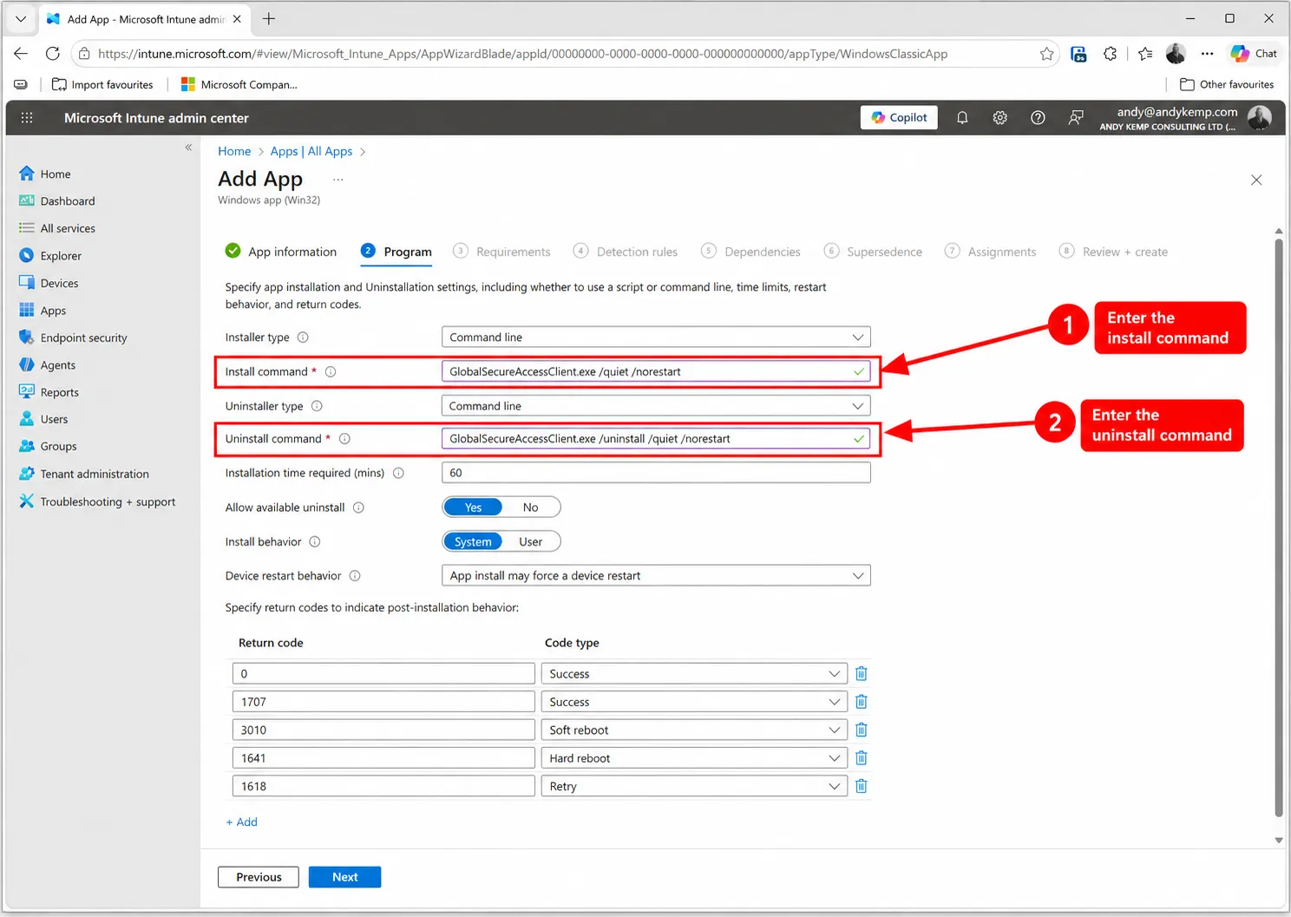Delete the return code 1641 row
The height and width of the screenshot is (917, 1291).
coord(862,758)
